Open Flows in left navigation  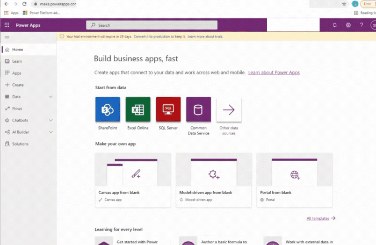(28, 109)
